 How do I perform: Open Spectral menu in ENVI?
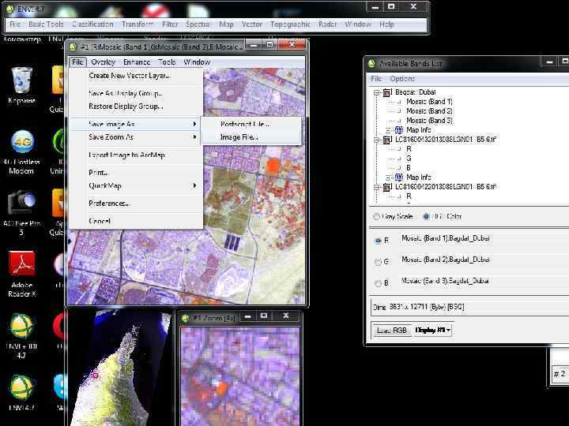(198, 24)
